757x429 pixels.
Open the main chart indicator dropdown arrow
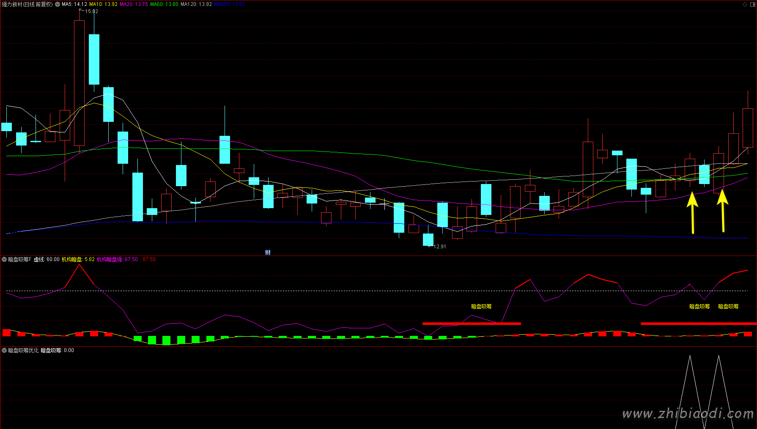coord(58,4)
